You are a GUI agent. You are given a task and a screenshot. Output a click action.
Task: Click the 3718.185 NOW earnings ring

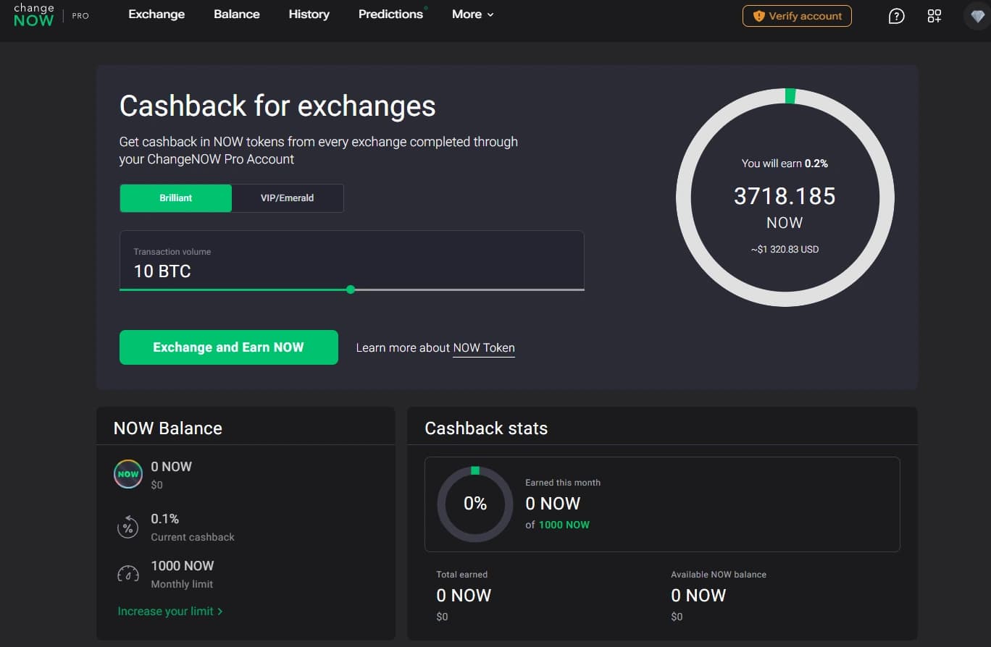click(785, 198)
